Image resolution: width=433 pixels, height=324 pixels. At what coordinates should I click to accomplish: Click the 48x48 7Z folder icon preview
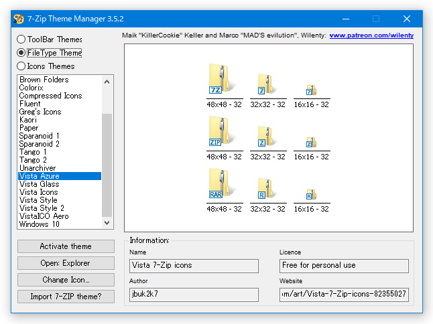click(x=221, y=79)
